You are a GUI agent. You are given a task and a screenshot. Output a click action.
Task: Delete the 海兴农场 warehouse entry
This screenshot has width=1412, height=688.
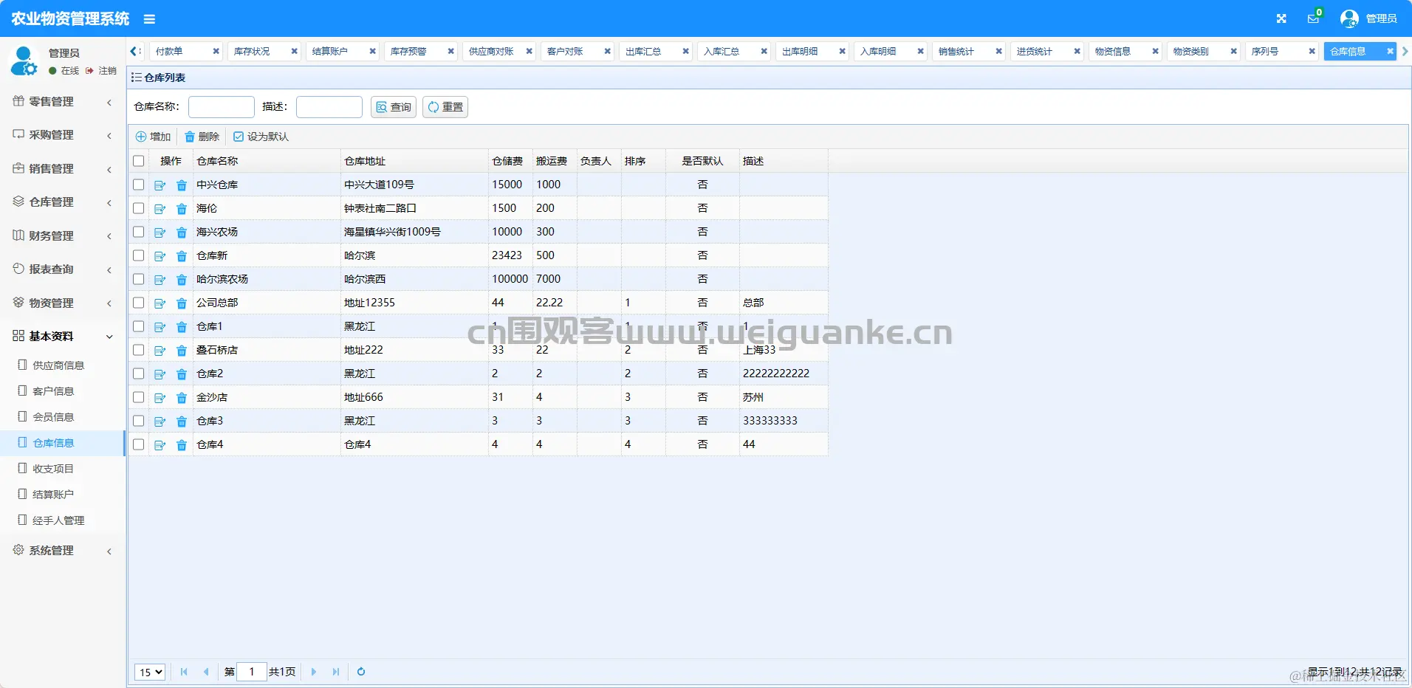pyautogui.click(x=182, y=233)
